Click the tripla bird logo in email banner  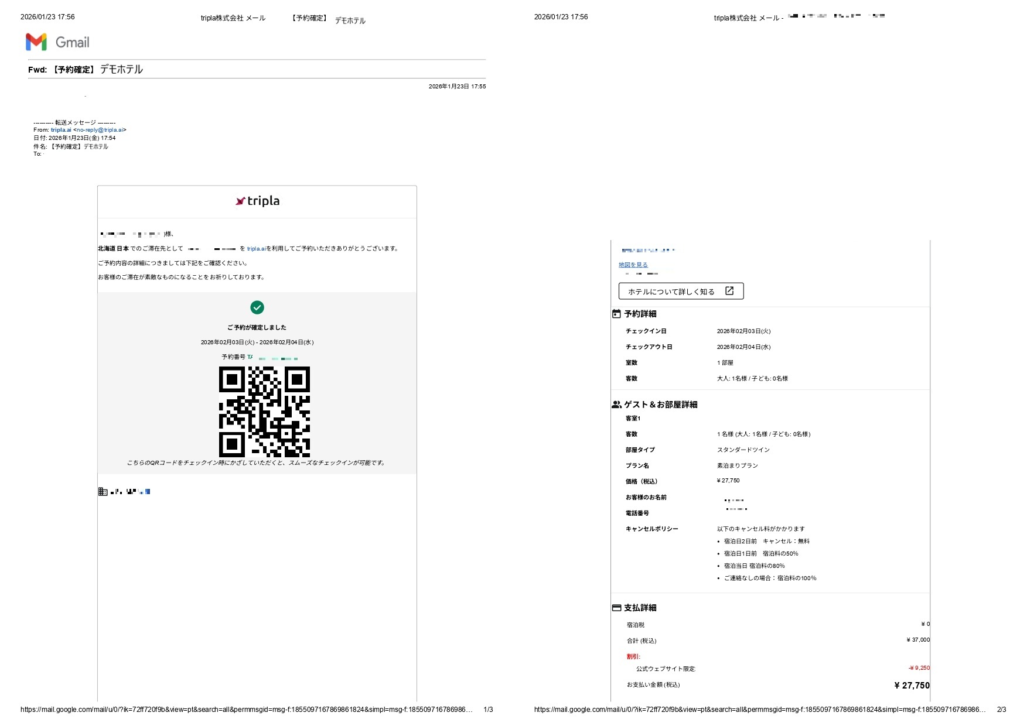click(x=240, y=201)
